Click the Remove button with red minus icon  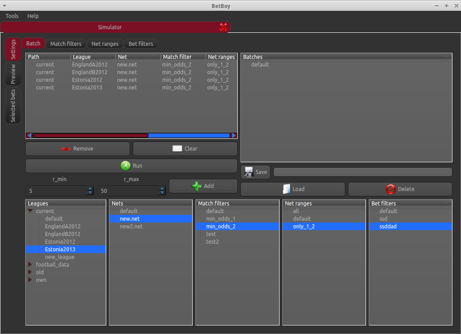coord(77,149)
